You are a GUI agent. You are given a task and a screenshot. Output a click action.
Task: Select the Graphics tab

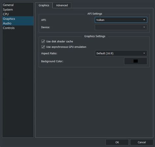pos(44,5)
